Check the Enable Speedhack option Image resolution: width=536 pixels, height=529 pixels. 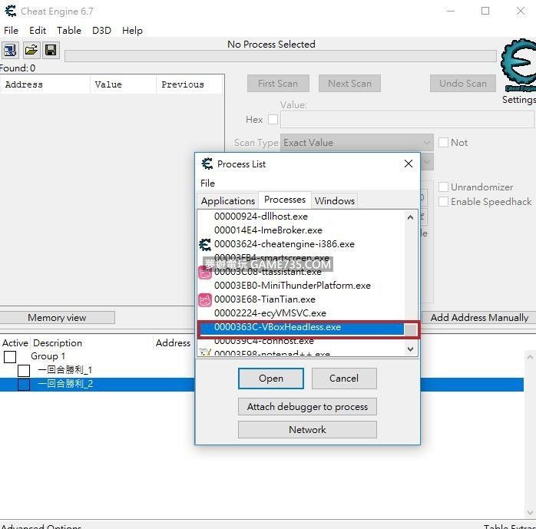coord(443,202)
